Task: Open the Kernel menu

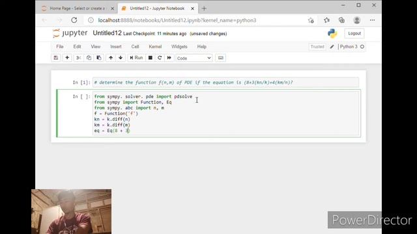Action: 155,47
